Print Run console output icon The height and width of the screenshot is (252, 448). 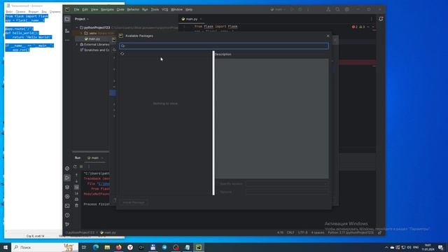tap(76, 199)
